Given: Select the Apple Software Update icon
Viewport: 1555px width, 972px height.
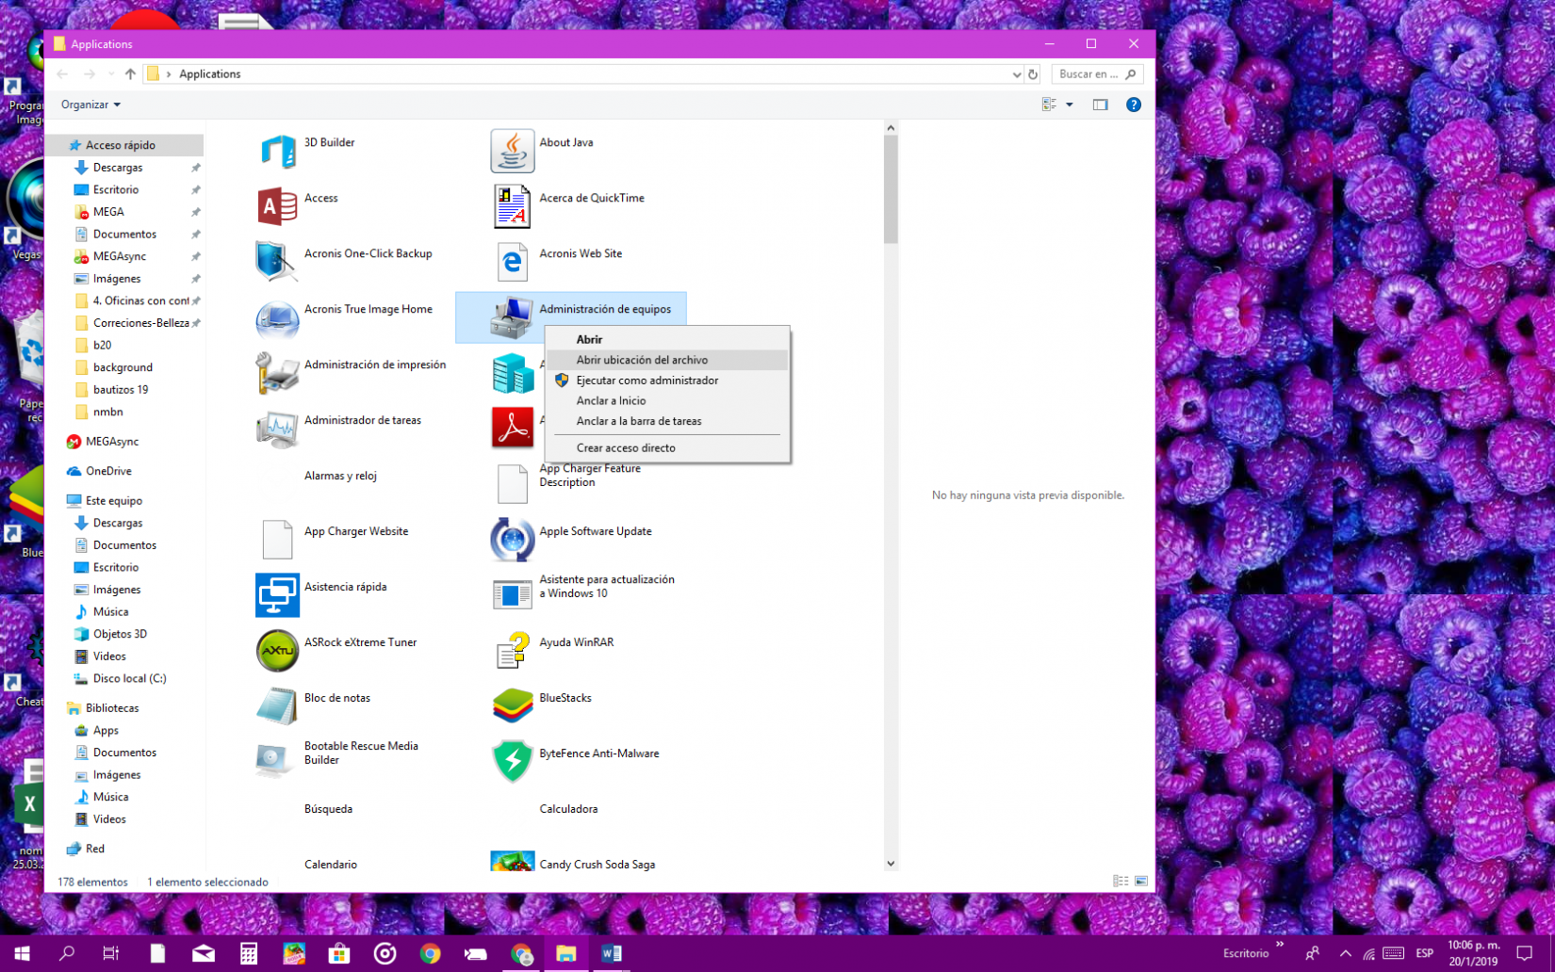Looking at the screenshot, I should click(x=513, y=541).
